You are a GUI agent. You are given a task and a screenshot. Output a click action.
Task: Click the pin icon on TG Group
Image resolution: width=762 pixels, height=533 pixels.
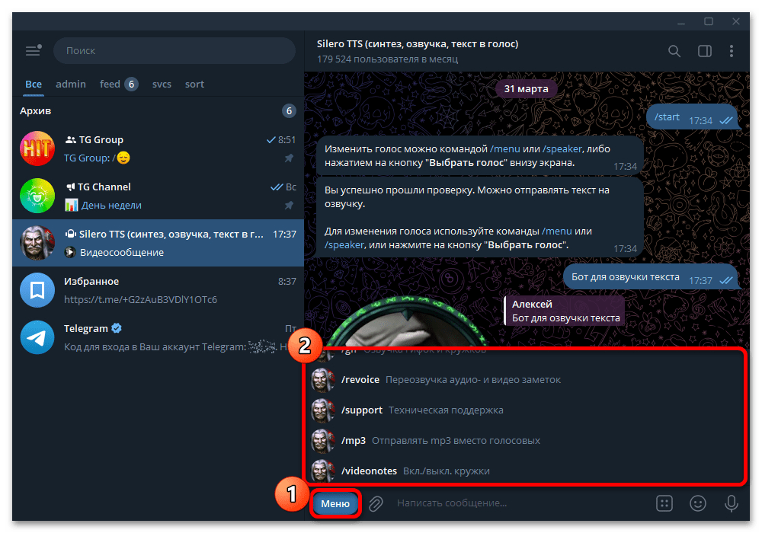point(289,158)
